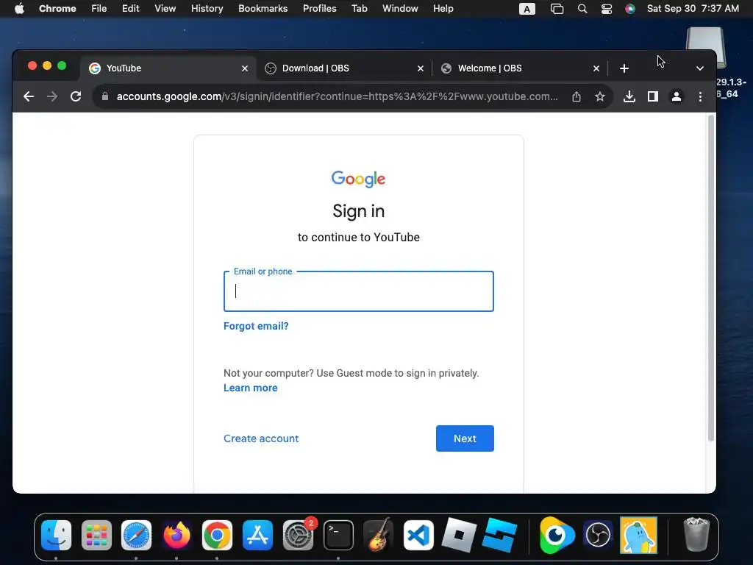Open the Learn more link

(x=250, y=388)
